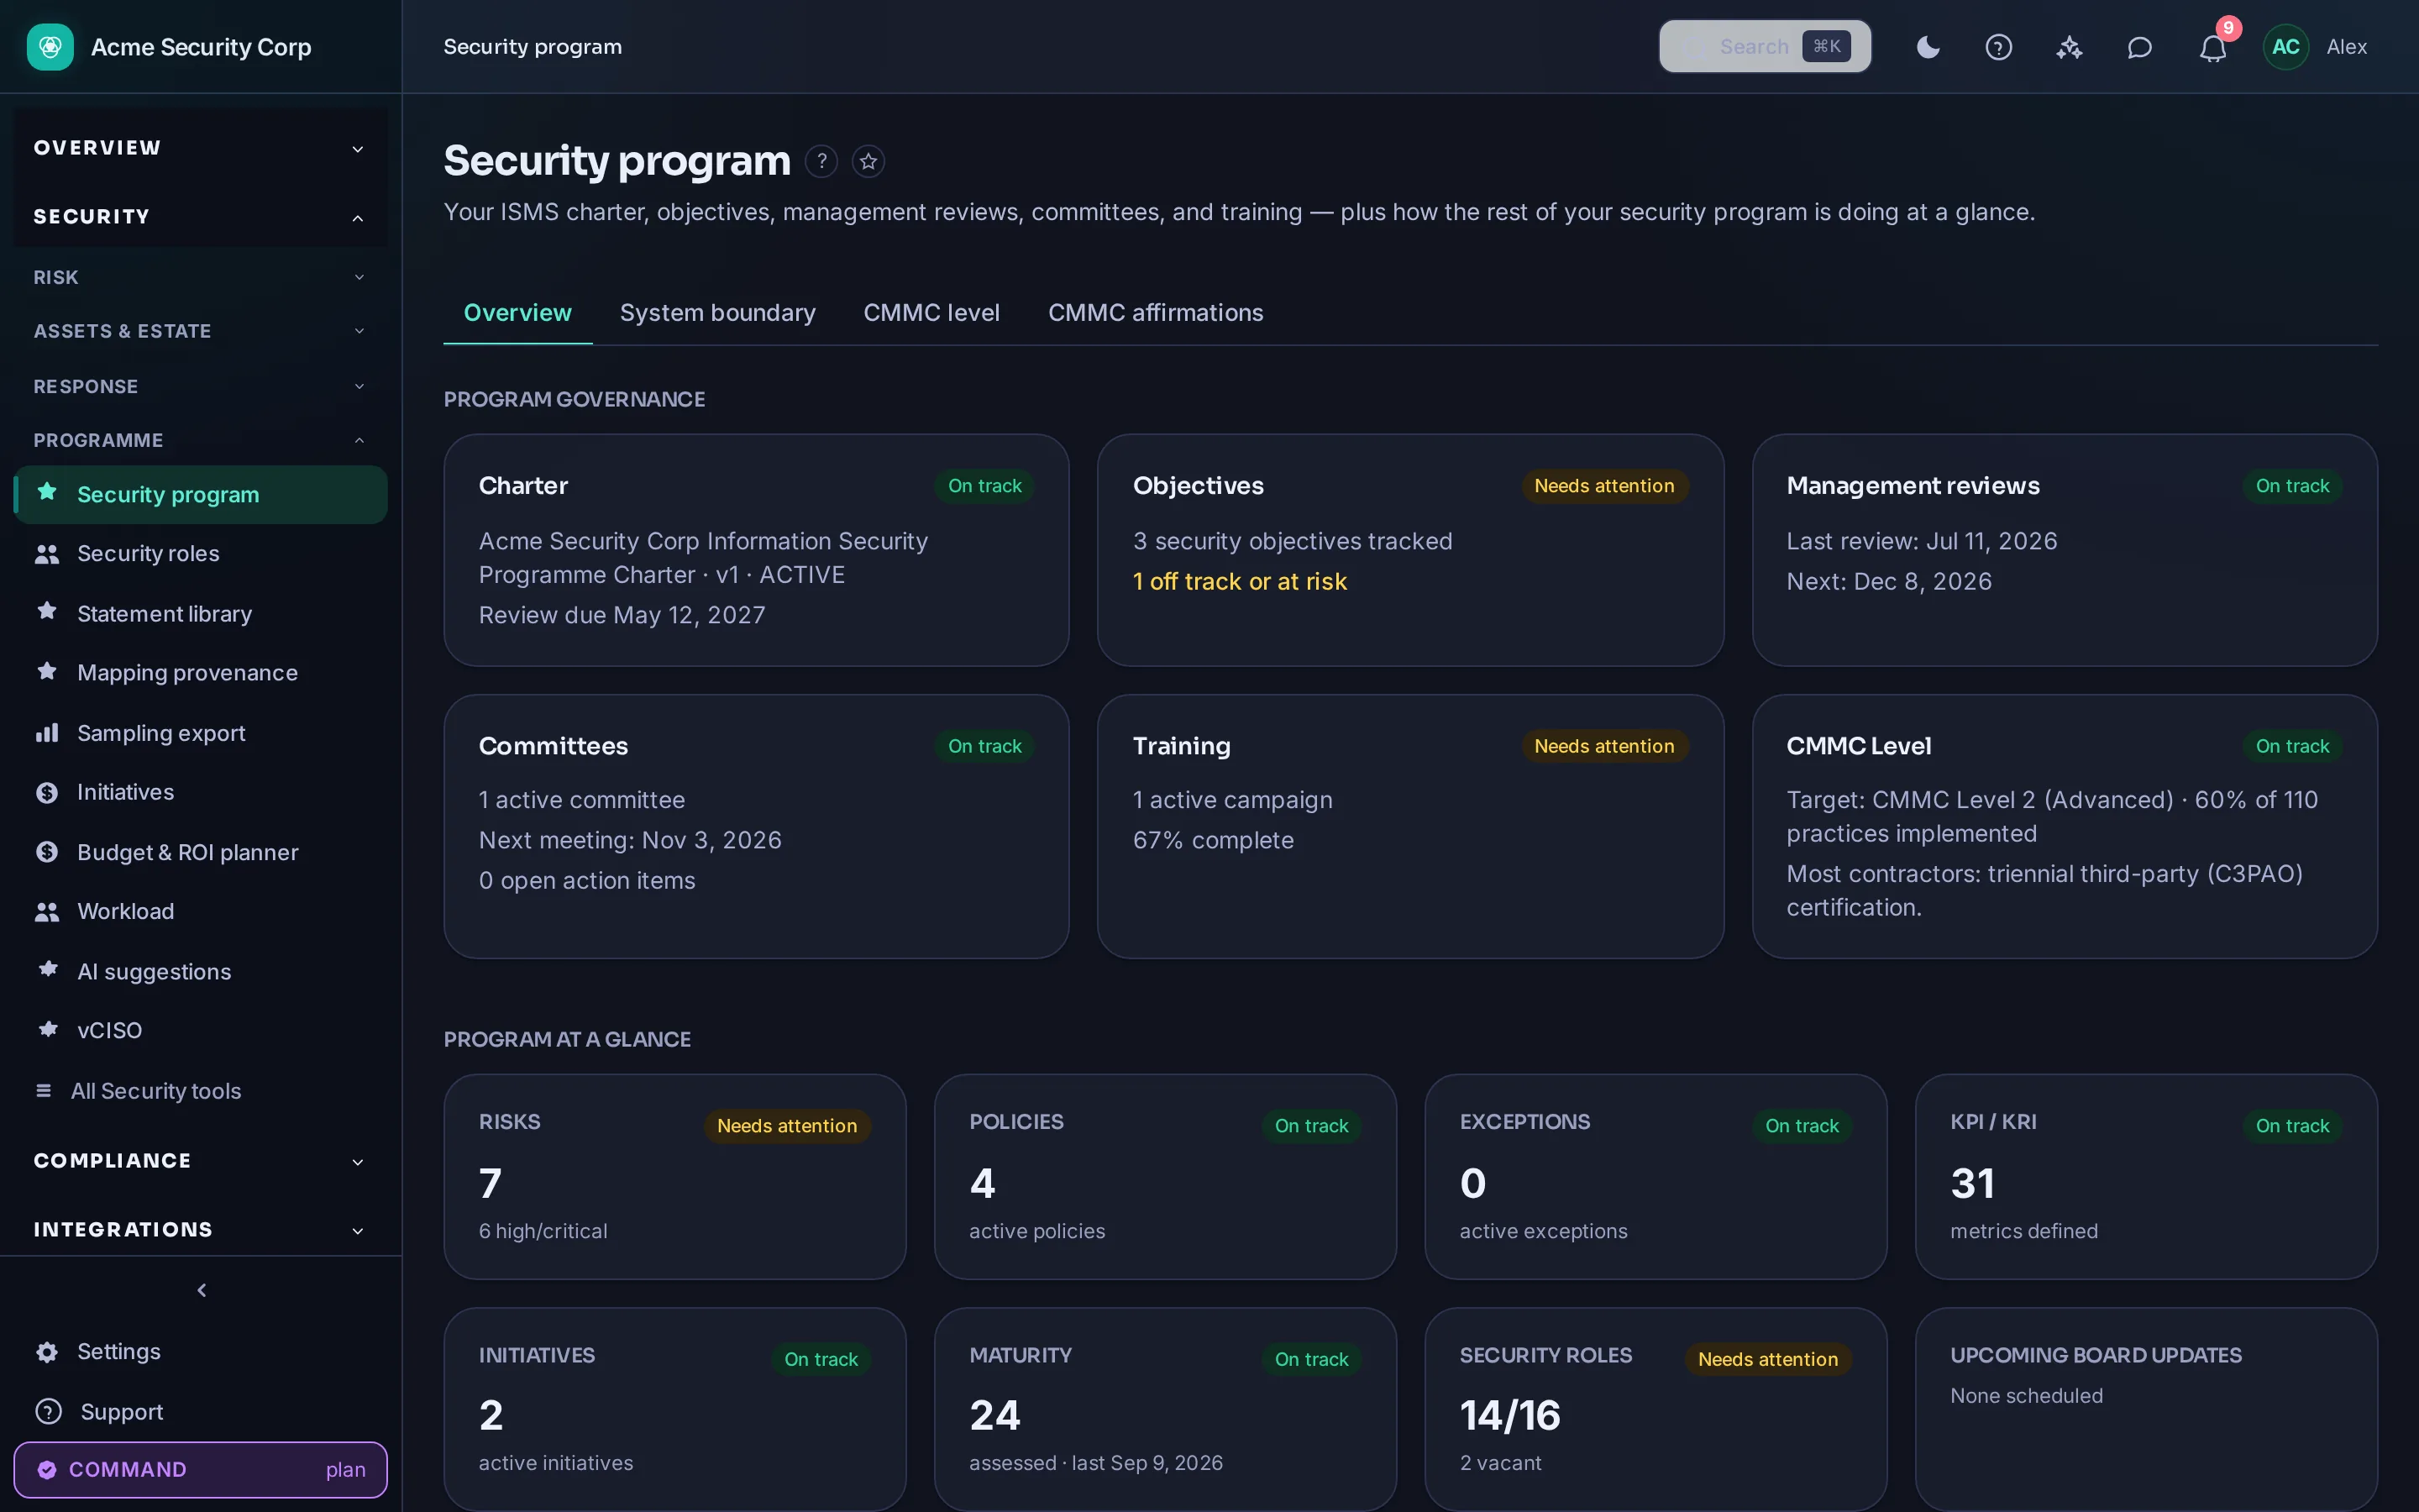Expand the RISK subsection
Screen dimensions: 2419x1512
(200, 277)
